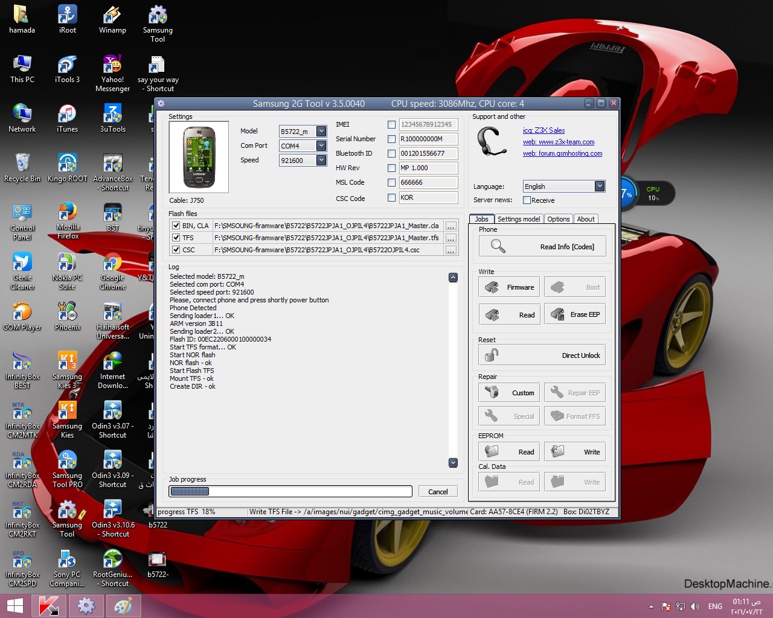Uncheck the TFS flash file checkbox
The height and width of the screenshot is (618, 773).
pyautogui.click(x=176, y=238)
